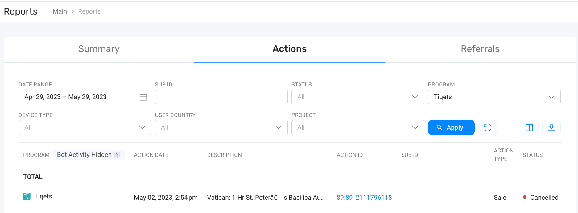Open the column settings icon
The image size is (578, 213).
(529, 127)
